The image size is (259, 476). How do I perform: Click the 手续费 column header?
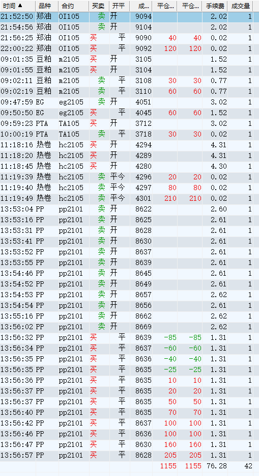click(215, 6)
